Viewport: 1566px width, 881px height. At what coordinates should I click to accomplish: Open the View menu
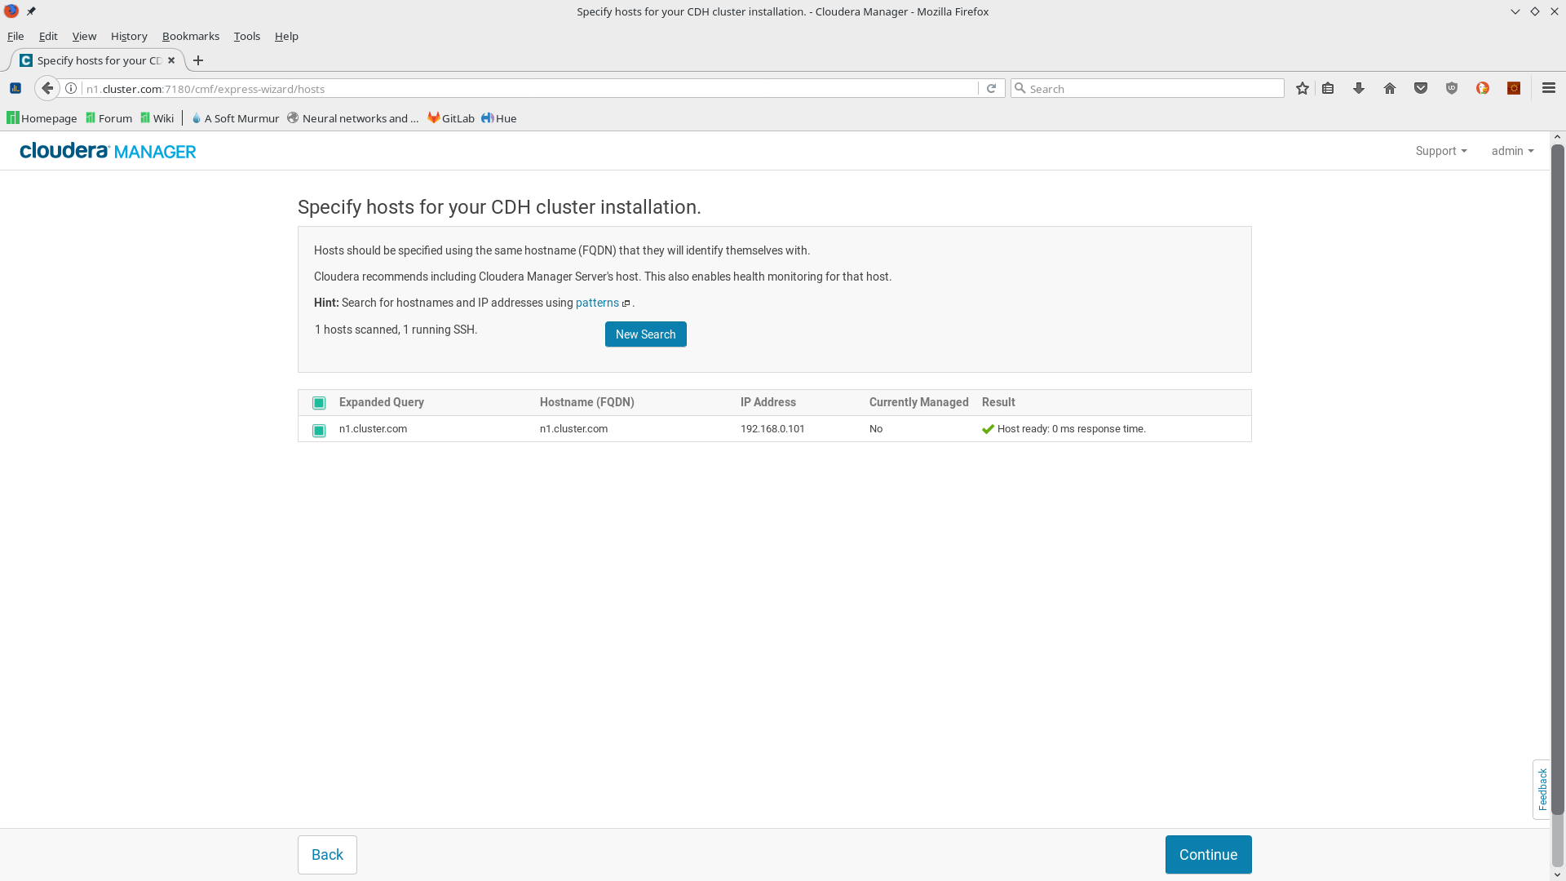point(84,36)
